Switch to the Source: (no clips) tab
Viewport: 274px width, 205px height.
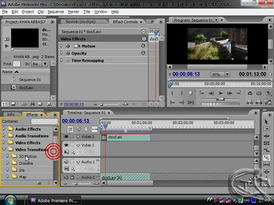tap(80, 22)
